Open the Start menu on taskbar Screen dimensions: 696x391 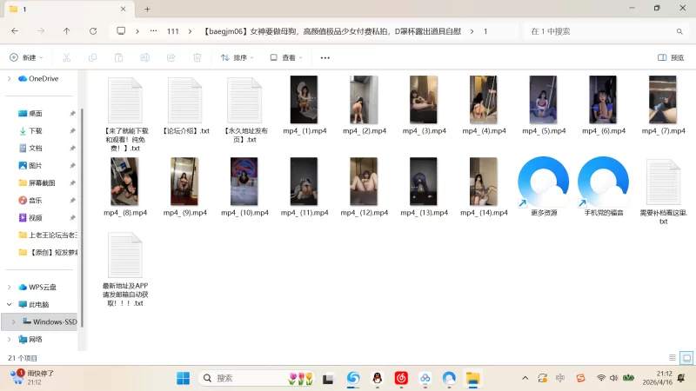[x=184, y=378]
